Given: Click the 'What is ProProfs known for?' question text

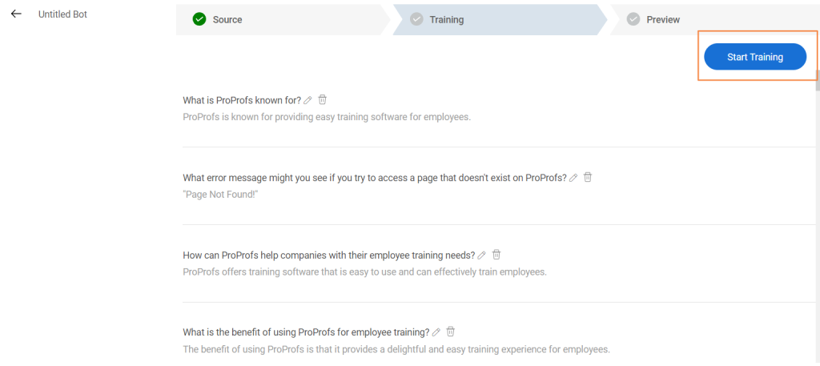Looking at the screenshot, I should tap(242, 100).
